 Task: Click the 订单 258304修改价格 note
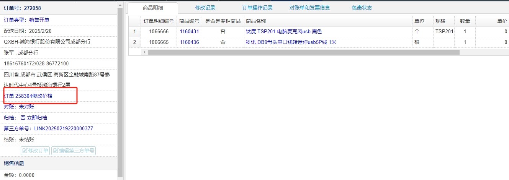[28, 96]
